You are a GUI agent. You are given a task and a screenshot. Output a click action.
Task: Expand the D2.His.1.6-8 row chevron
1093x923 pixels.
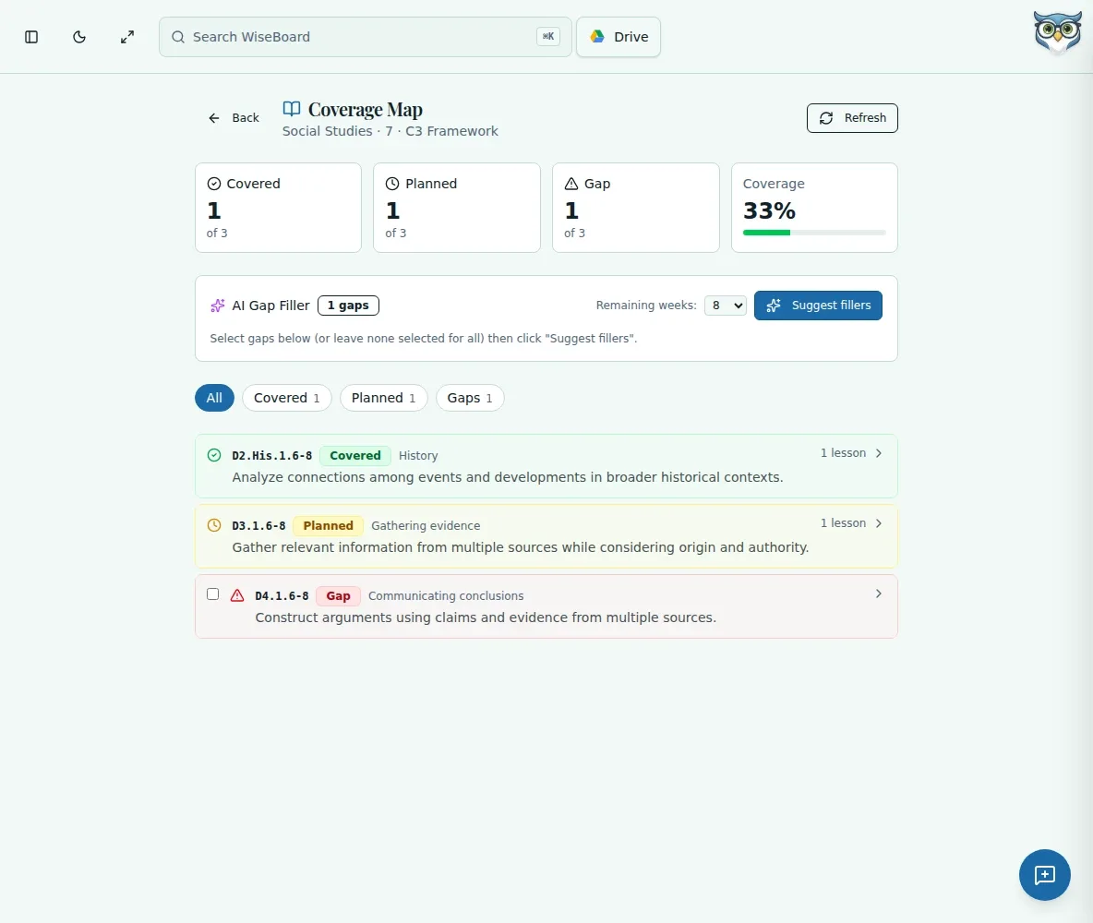click(x=878, y=453)
